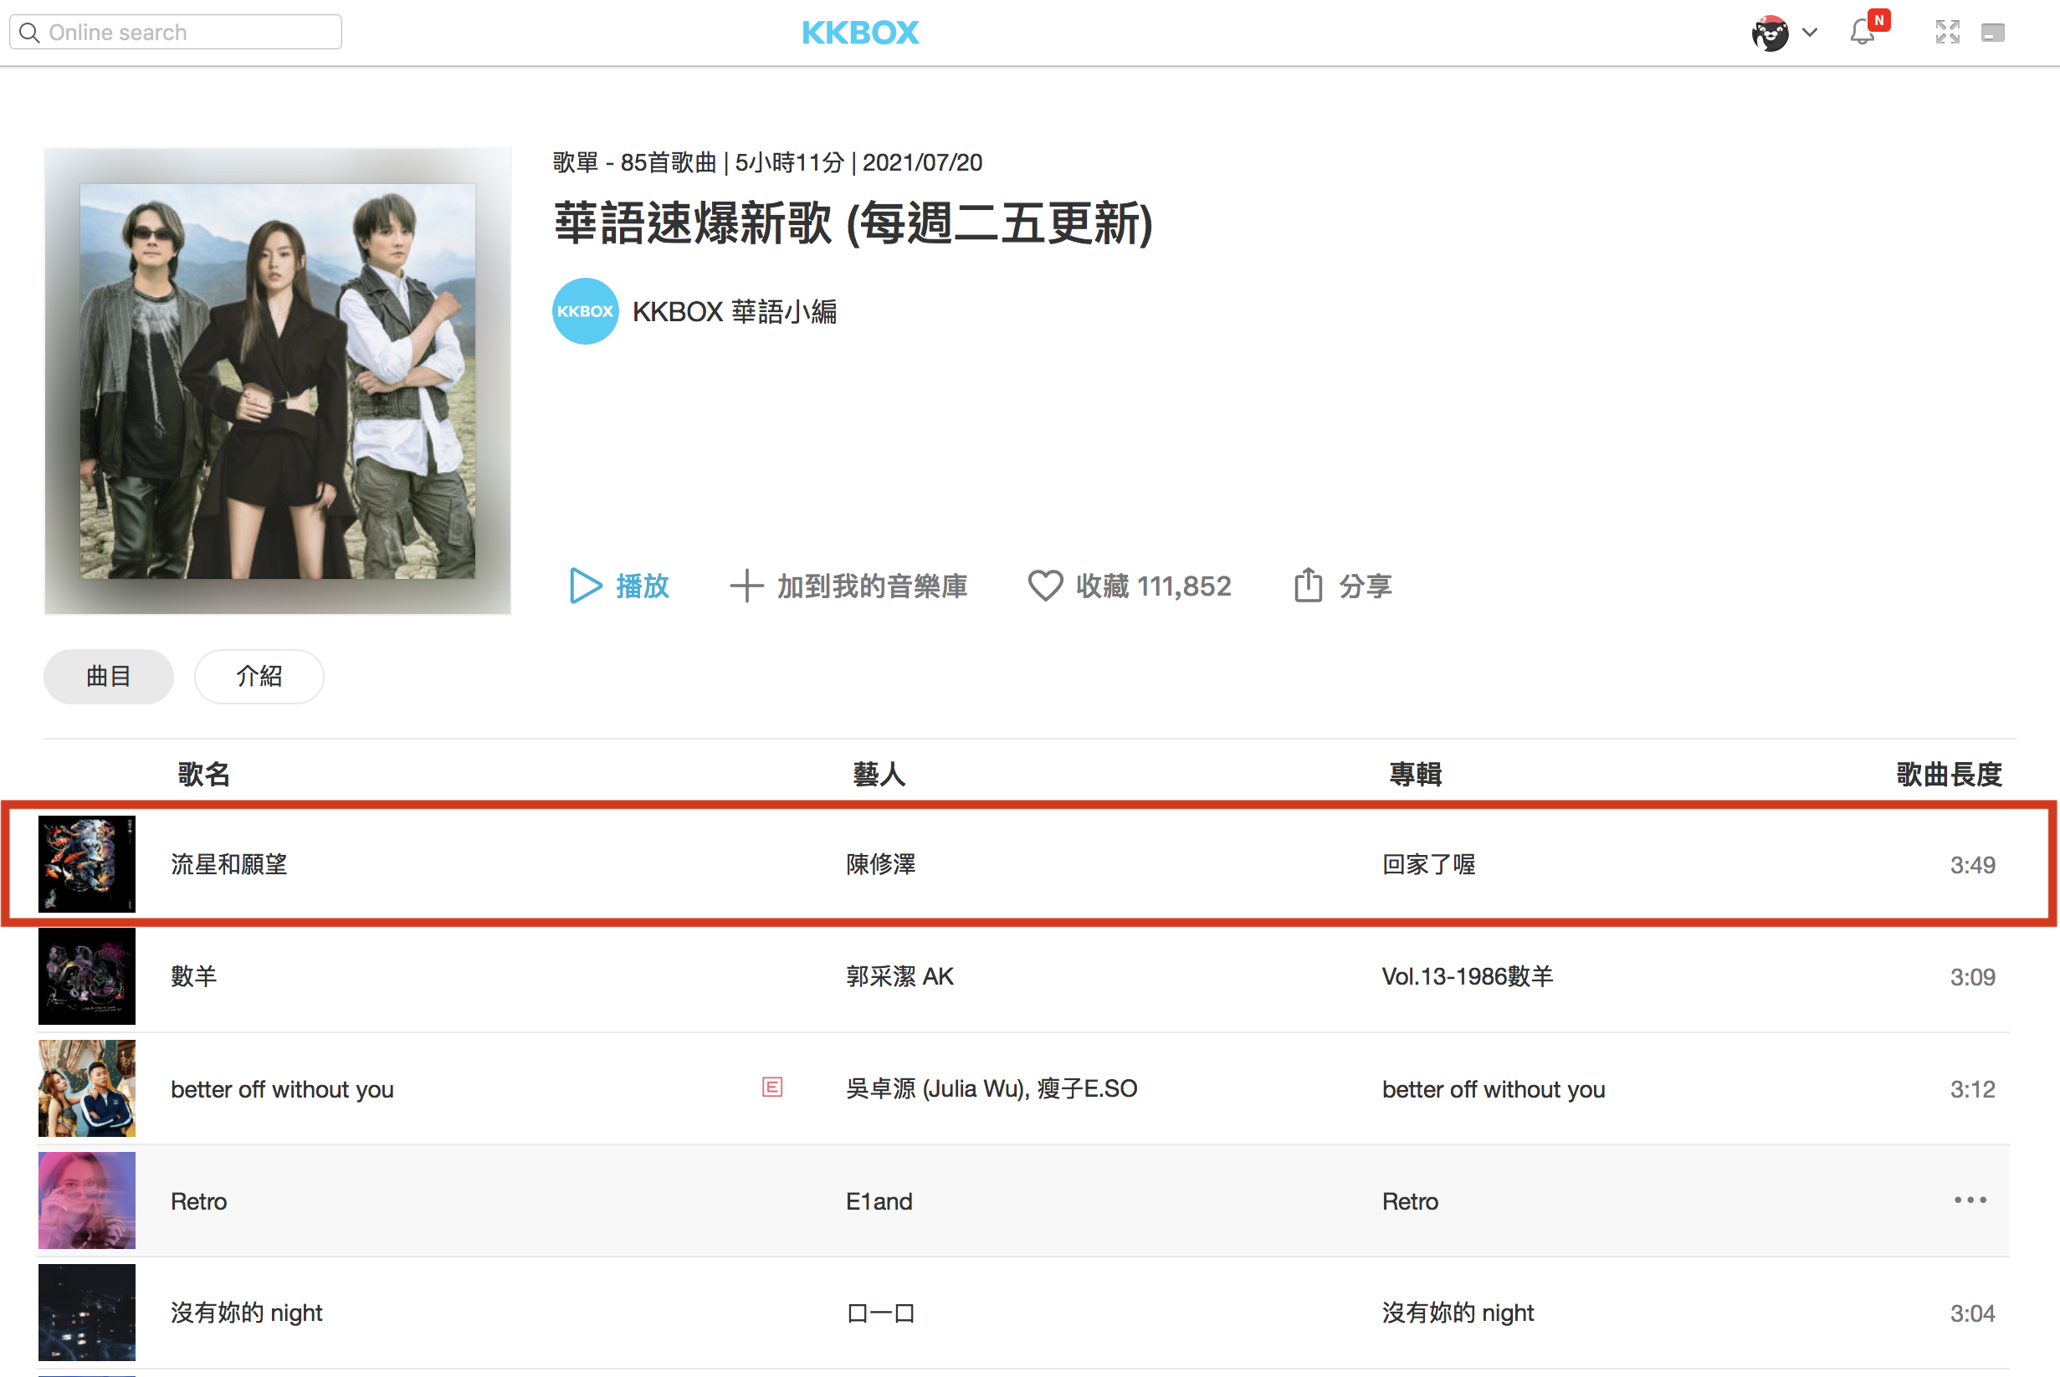Click the fullscreen expand arrows icon
This screenshot has height=1377, width=2060.
(x=1947, y=33)
